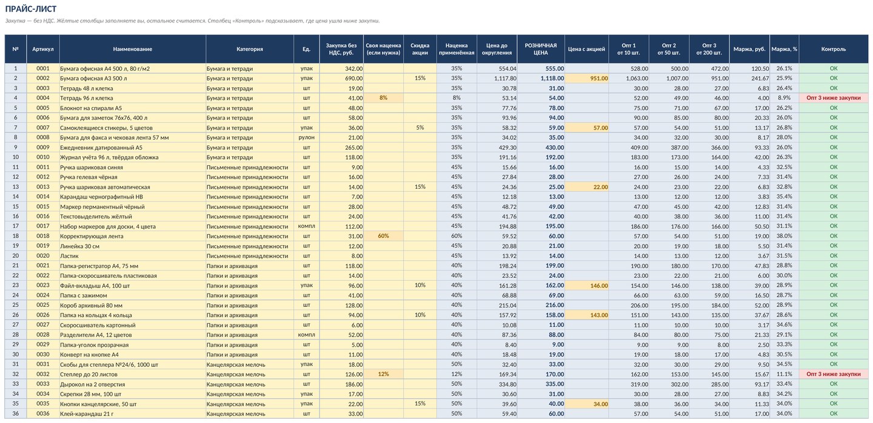Select 'Разделители А4, 12 цветов' cell

click(x=132, y=335)
